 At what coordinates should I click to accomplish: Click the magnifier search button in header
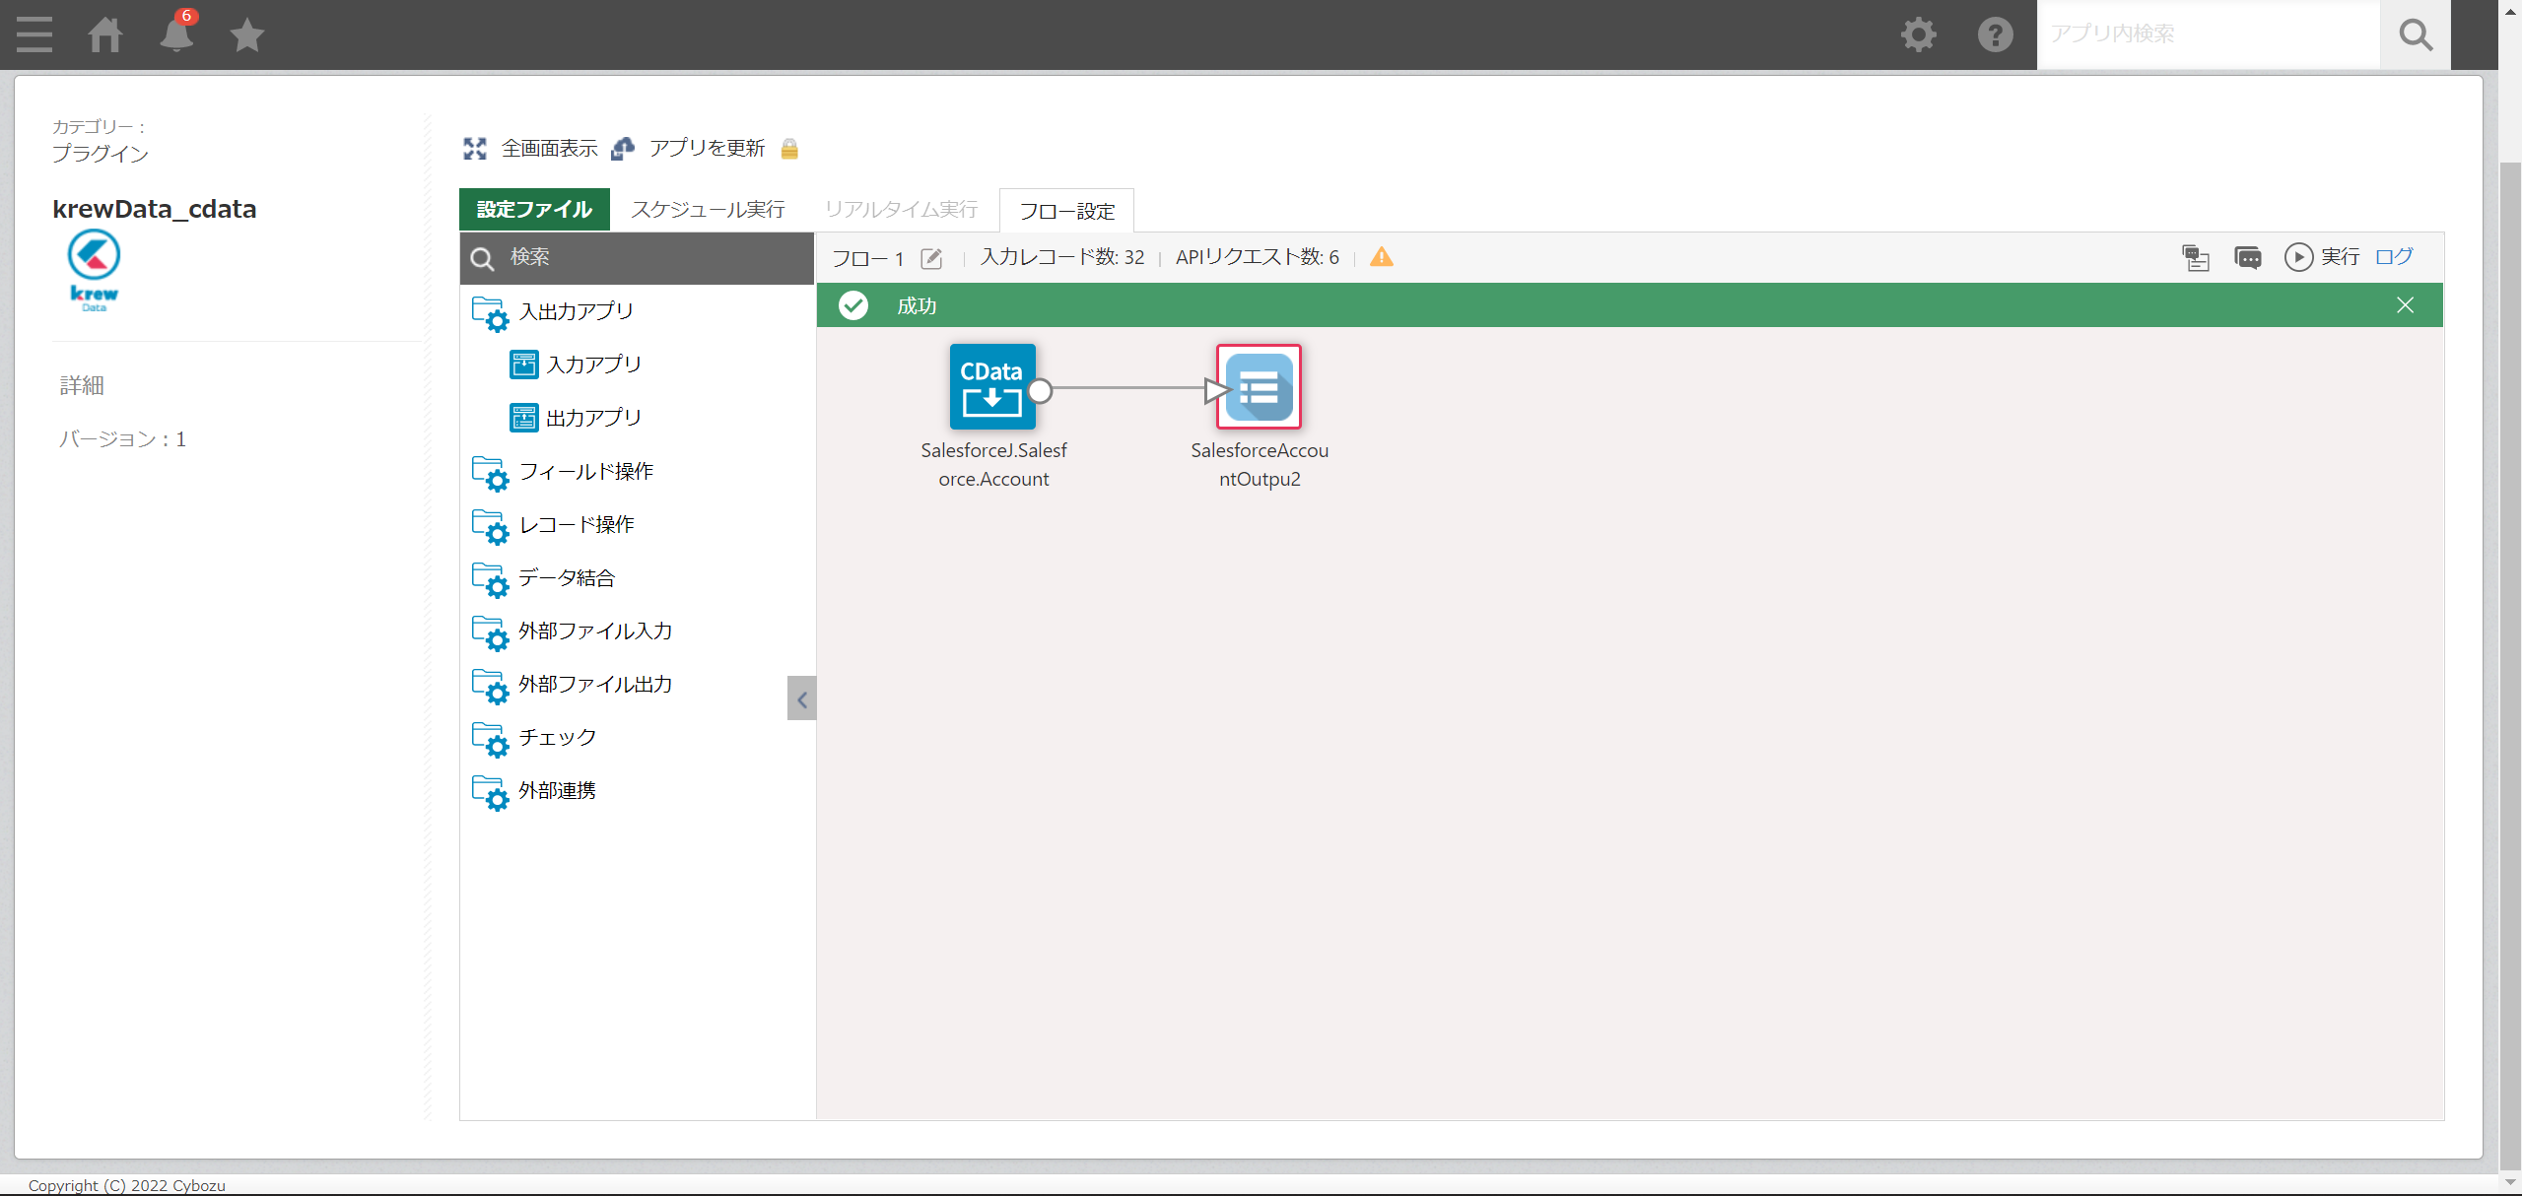tap(2416, 34)
